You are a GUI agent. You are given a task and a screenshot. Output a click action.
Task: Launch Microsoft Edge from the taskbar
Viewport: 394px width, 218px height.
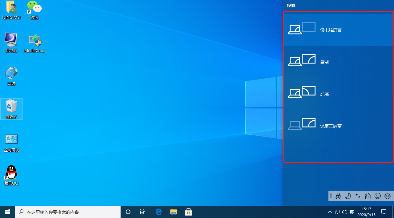159,212
